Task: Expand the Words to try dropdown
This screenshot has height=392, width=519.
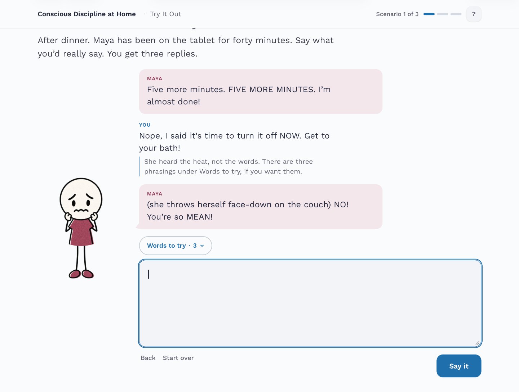Action: [x=176, y=245]
